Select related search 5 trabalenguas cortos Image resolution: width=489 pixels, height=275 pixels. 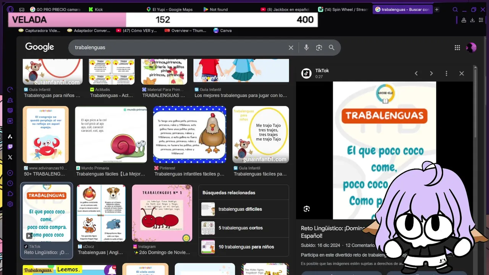point(243,228)
